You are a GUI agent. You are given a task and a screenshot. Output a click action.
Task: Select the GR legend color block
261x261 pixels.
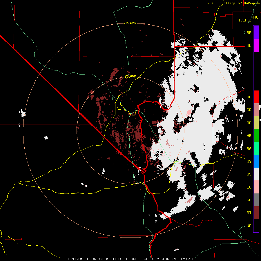(256, 110)
